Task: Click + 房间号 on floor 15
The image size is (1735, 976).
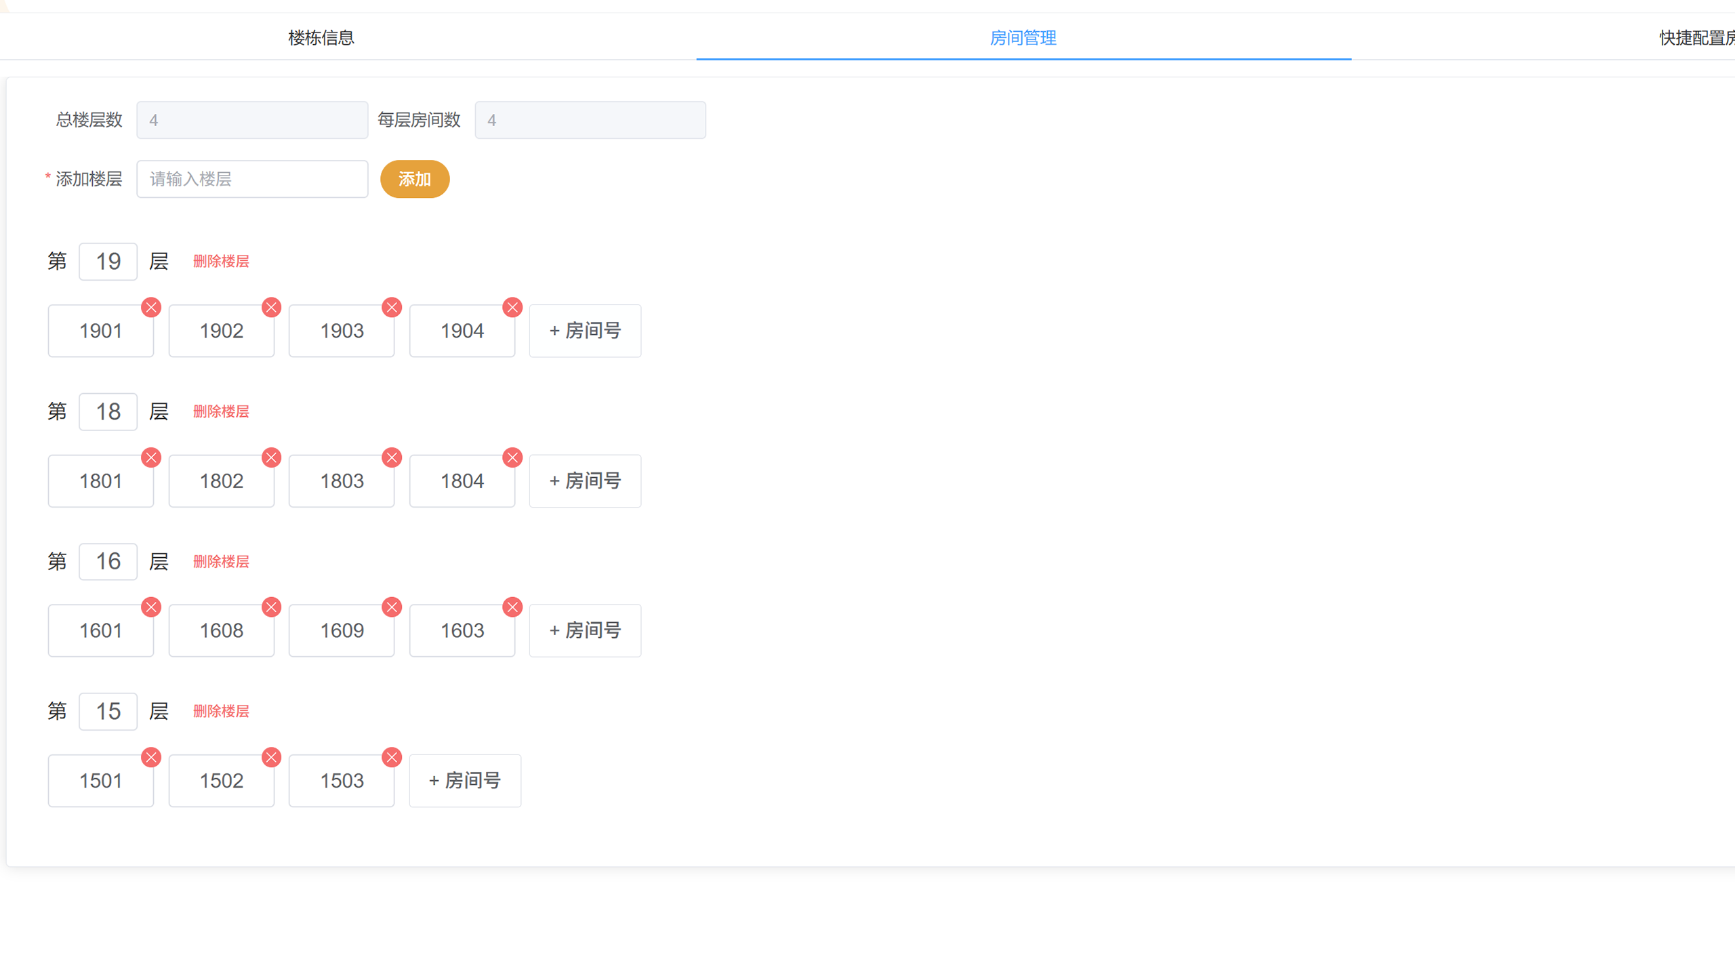Action: (465, 781)
